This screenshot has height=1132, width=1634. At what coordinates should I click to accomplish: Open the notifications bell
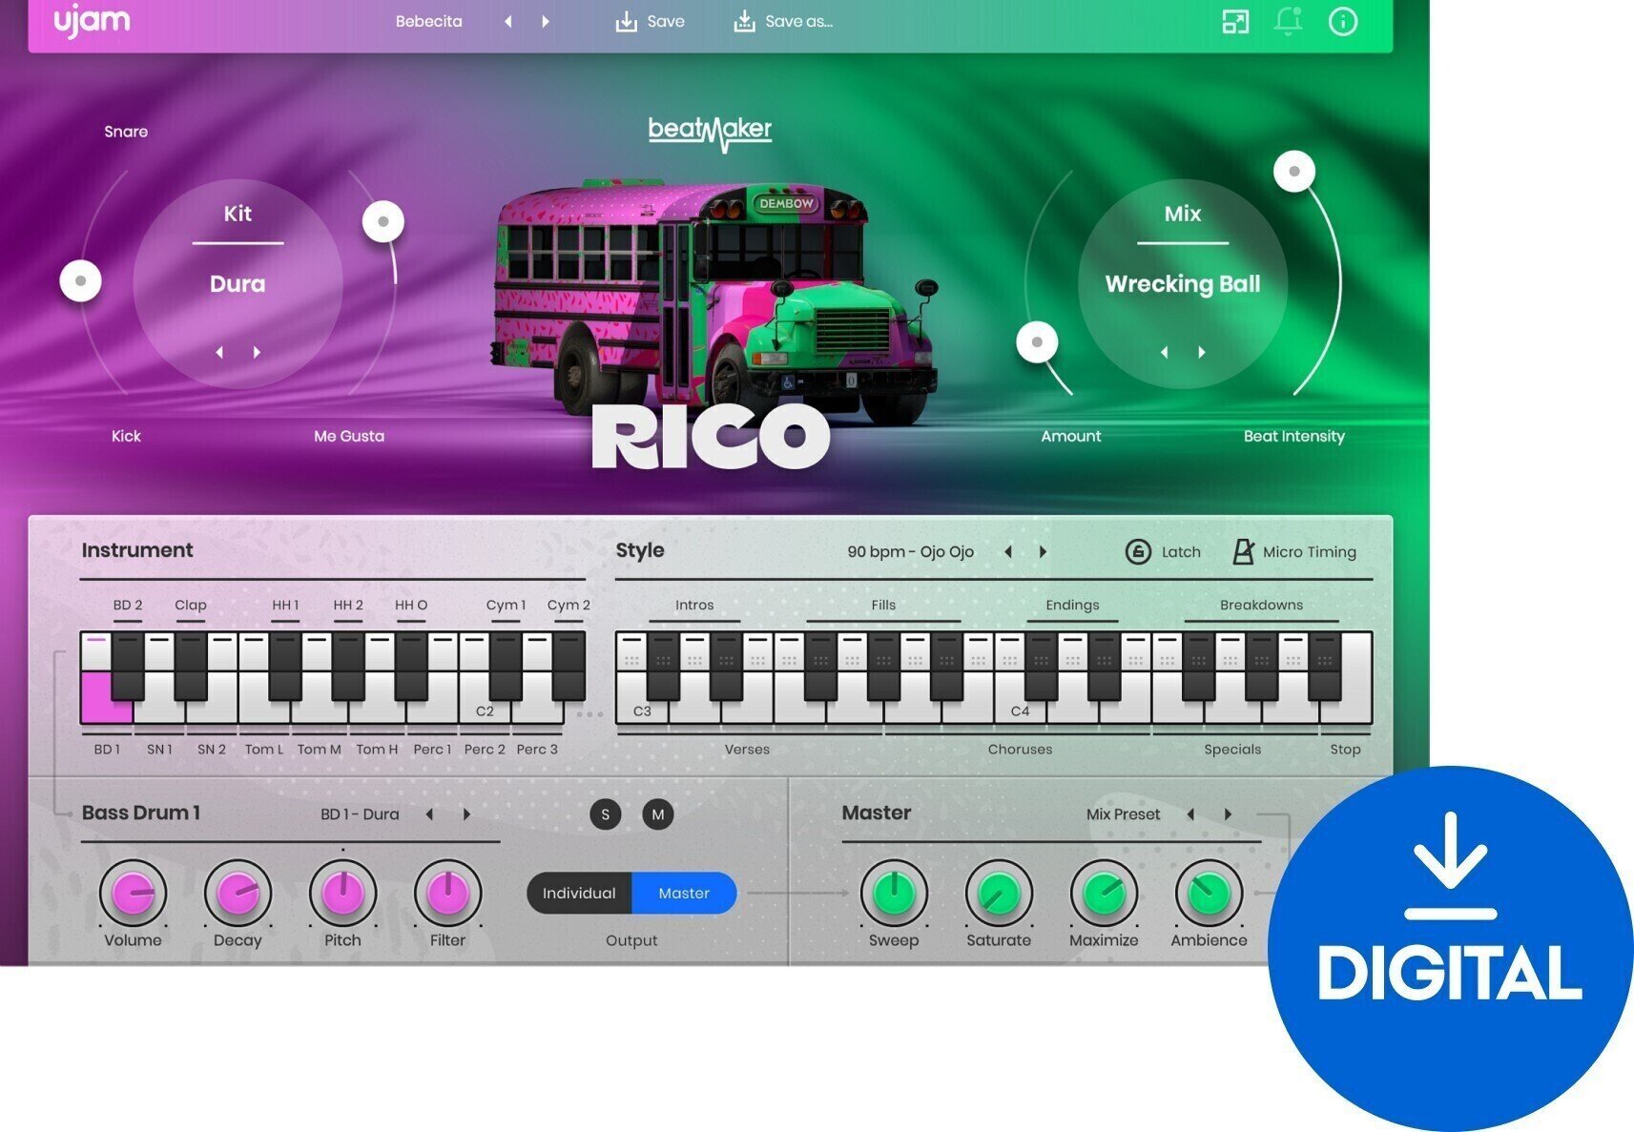[1289, 21]
